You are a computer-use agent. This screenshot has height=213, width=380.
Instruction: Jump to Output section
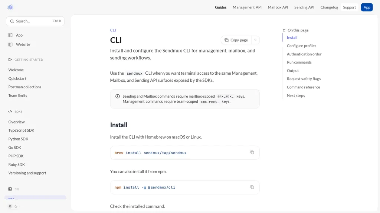[293, 71]
